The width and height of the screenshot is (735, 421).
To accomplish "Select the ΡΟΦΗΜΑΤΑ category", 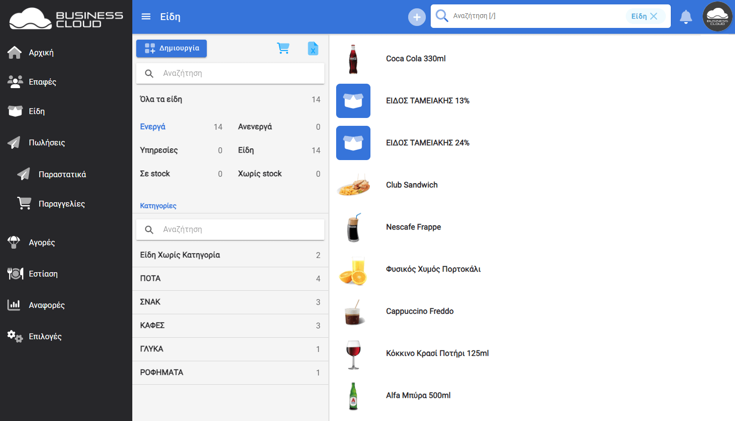I will coord(230,373).
